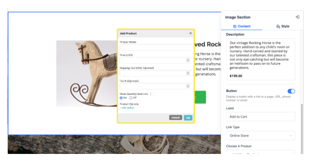Select the Off quantity radio button
Image resolution: width=317 pixels, height=164 pixels.
[x=131, y=98]
